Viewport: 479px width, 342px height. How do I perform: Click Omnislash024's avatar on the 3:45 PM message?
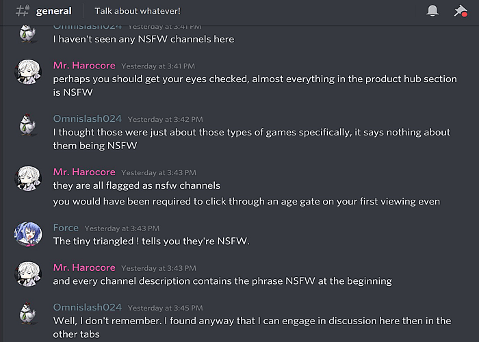click(27, 314)
